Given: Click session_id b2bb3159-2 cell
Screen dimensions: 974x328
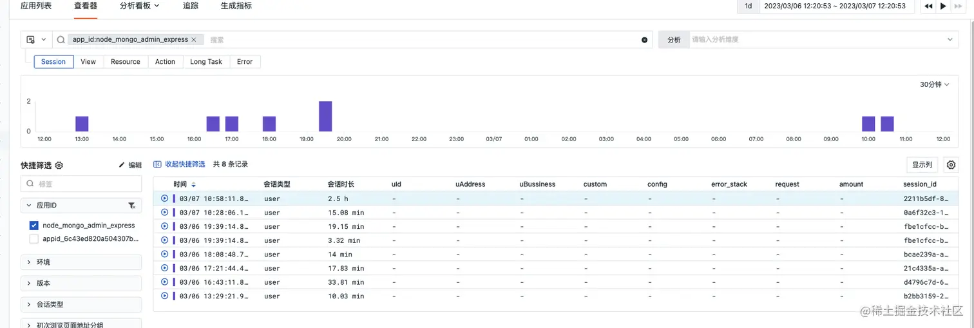Looking at the screenshot, I should [926, 296].
